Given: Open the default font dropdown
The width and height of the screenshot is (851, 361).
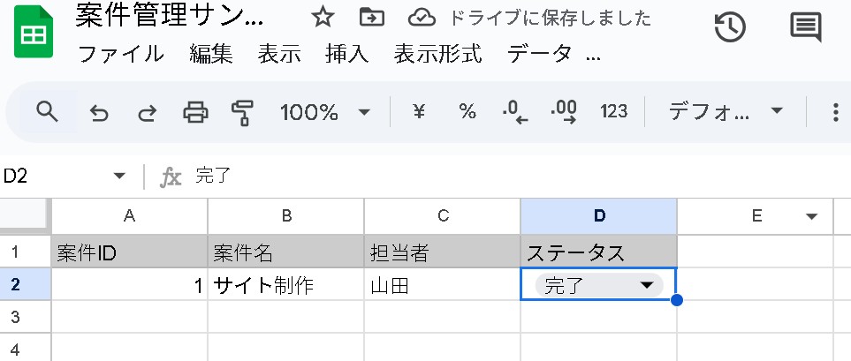Looking at the screenshot, I should click(726, 112).
